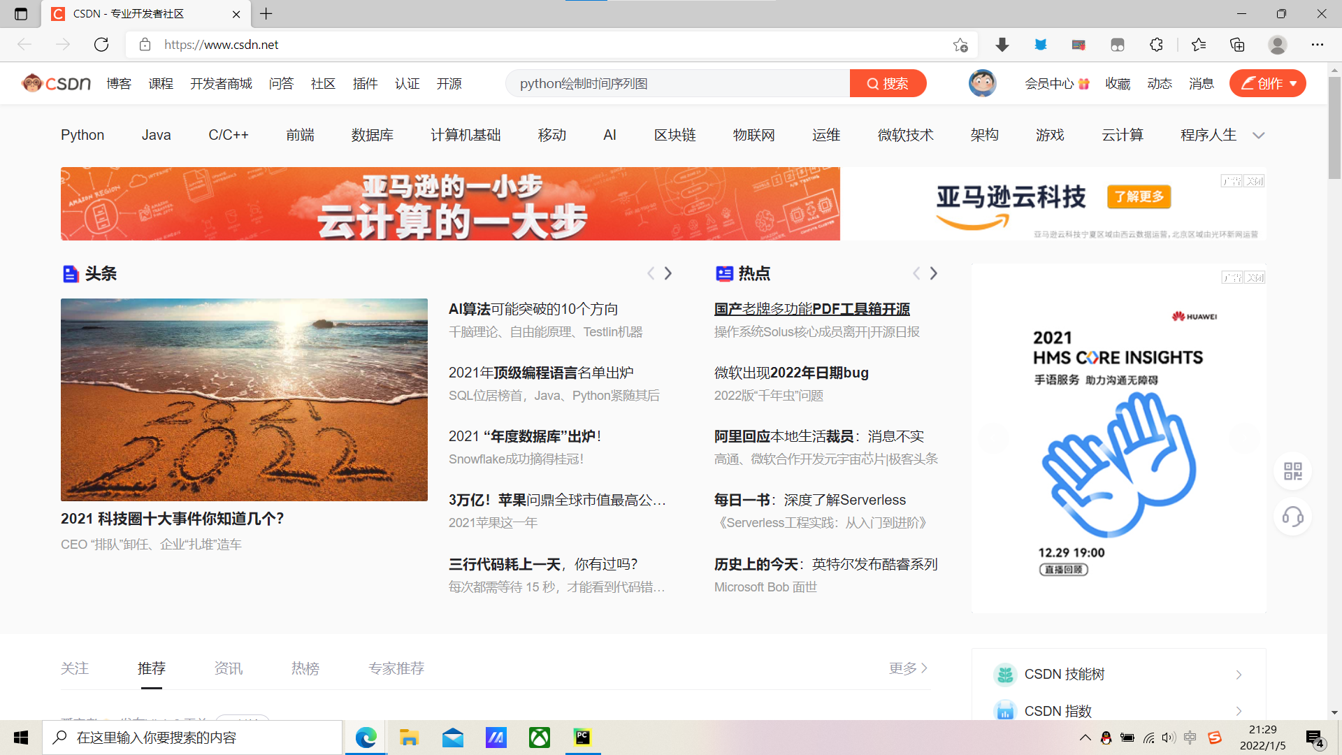Open the CSDN 技能树 icon entry

tap(1005, 674)
